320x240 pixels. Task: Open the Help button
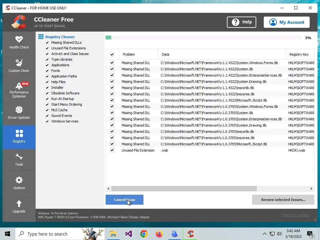click(x=242, y=22)
